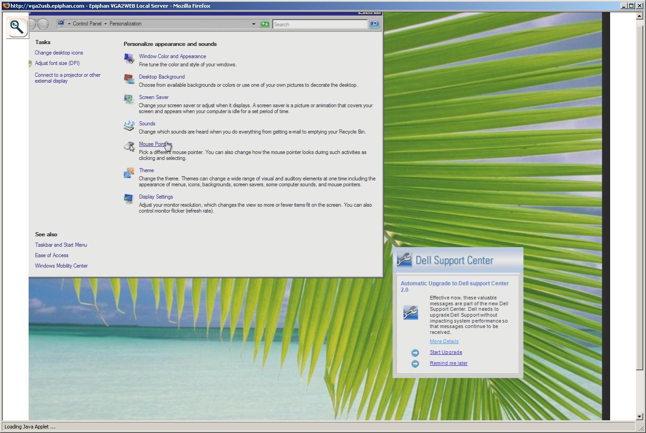Viewport: 646px width, 433px height.
Task: Open More Details in Dell Support Center
Action: click(444, 341)
